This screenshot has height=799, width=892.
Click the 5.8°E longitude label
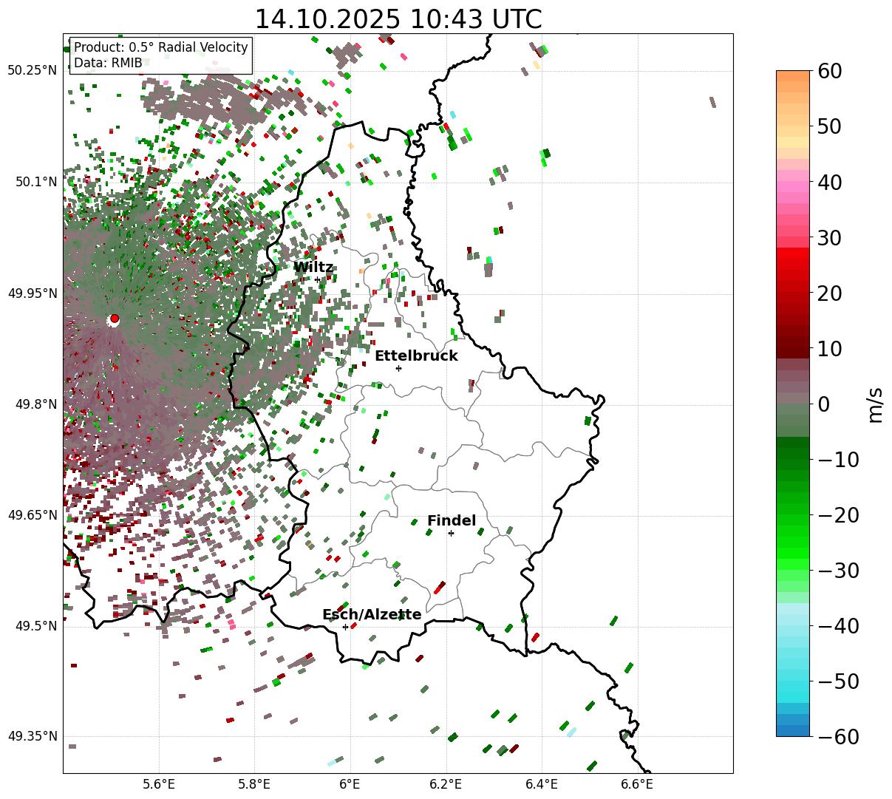[255, 785]
